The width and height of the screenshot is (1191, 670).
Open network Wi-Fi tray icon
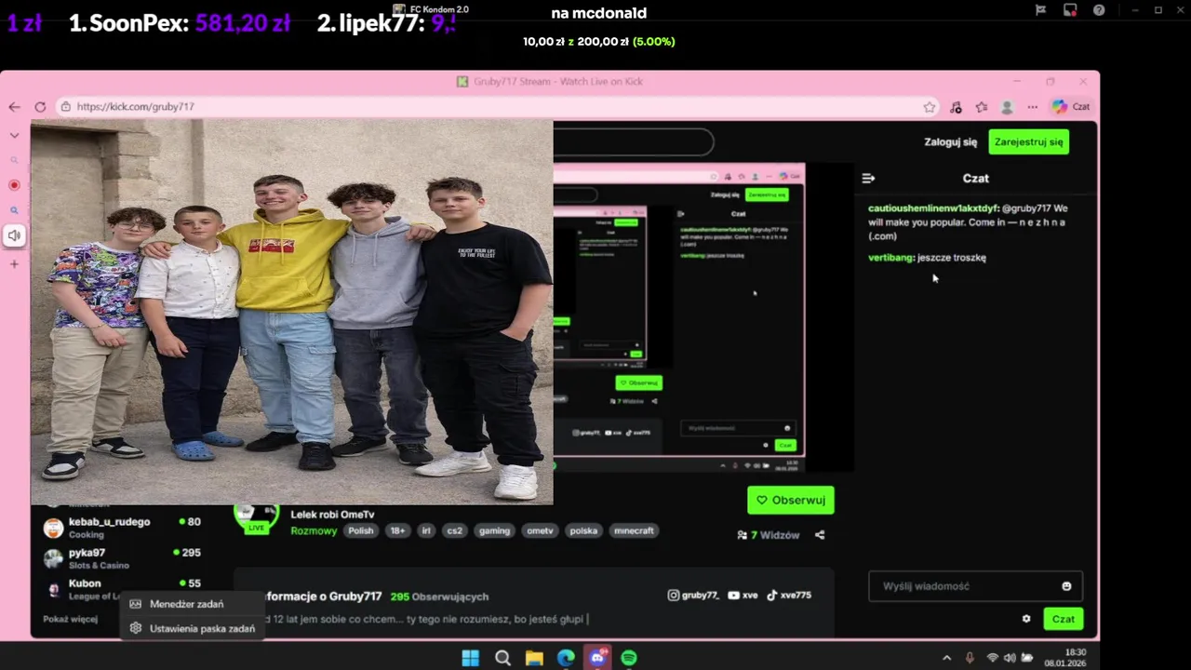coord(993,658)
